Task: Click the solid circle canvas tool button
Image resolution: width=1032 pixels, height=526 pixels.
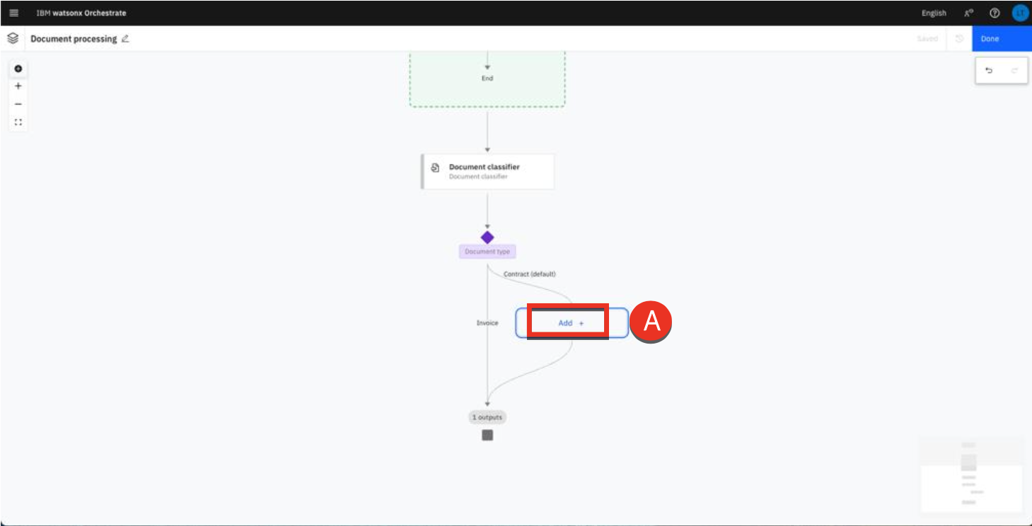Action: click(18, 69)
